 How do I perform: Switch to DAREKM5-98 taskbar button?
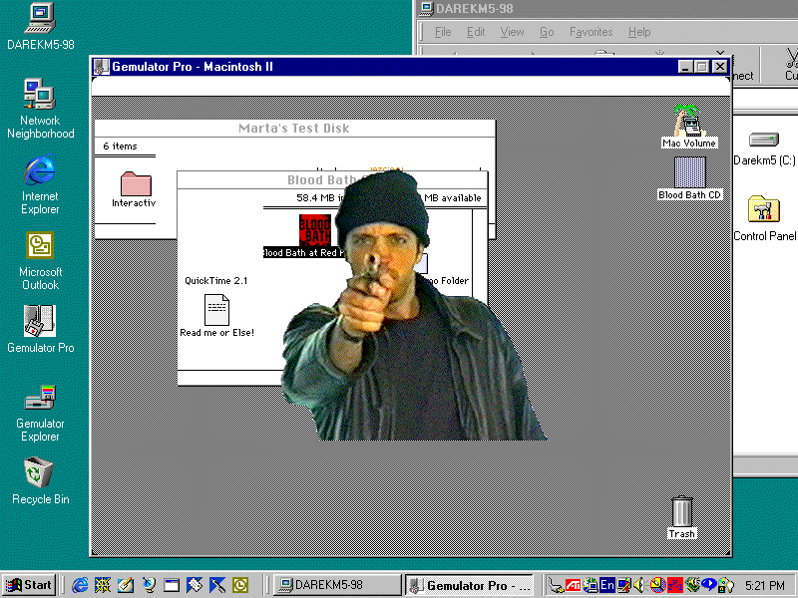337,585
